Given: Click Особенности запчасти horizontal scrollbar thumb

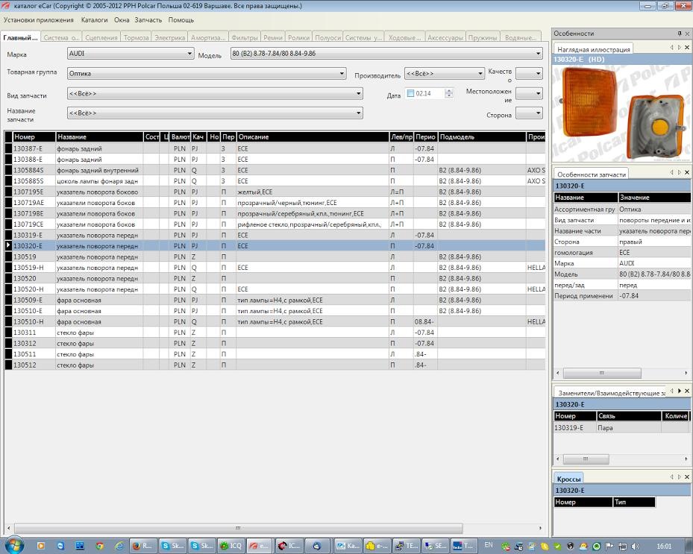Looking at the screenshot, I should [x=601, y=374].
